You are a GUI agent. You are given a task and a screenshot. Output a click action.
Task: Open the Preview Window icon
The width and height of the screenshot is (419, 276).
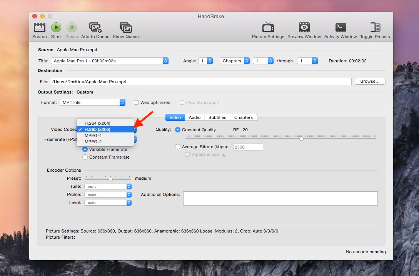click(x=304, y=27)
